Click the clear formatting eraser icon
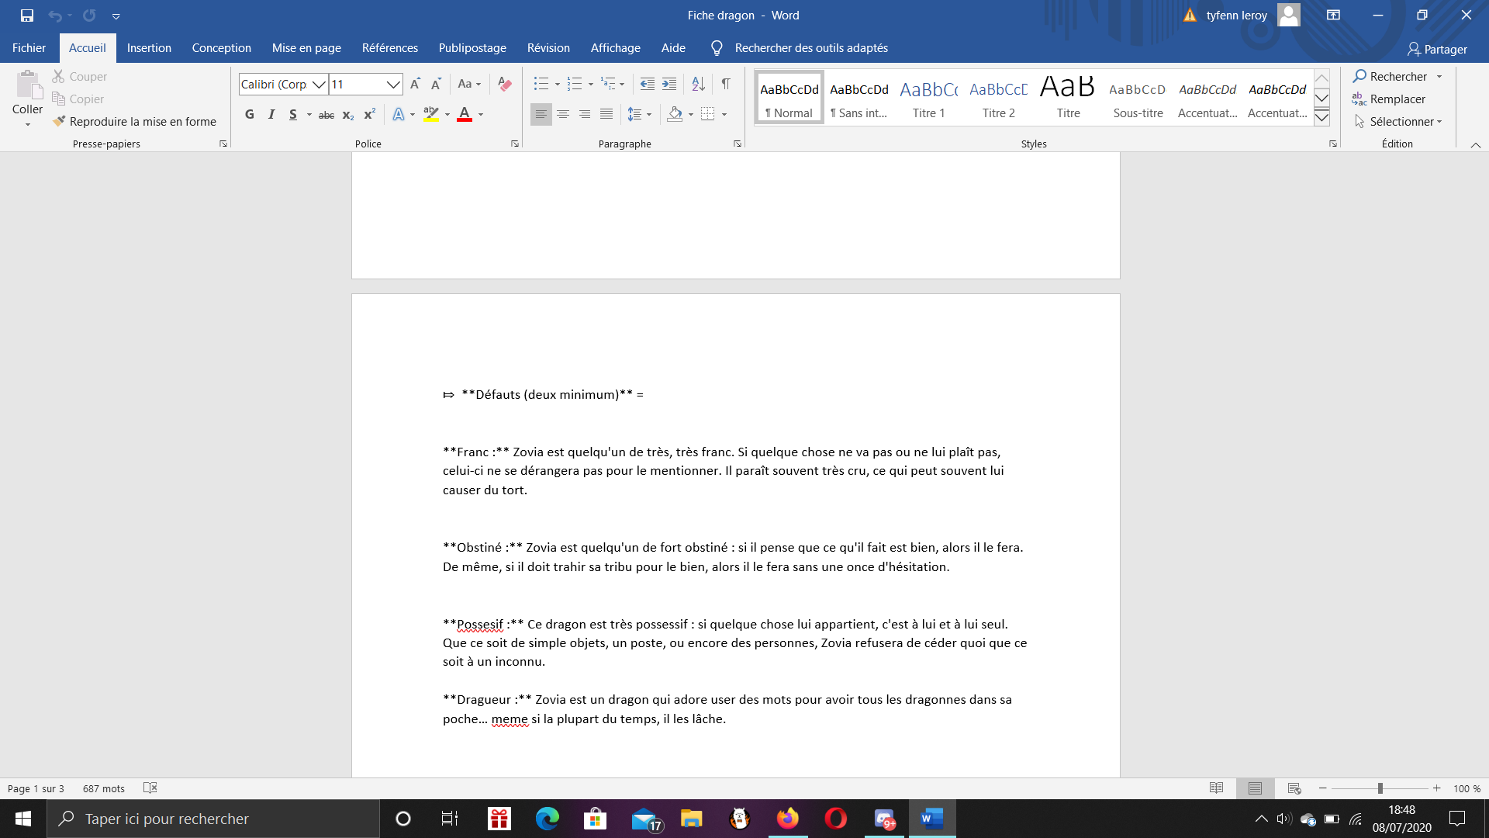The width and height of the screenshot is (1489, 838). point(505,84)
